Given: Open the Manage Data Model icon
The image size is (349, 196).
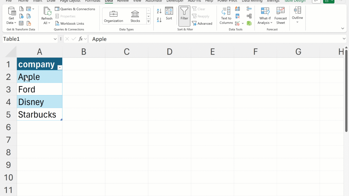Looking at the screenshot, I should [249, 23].
